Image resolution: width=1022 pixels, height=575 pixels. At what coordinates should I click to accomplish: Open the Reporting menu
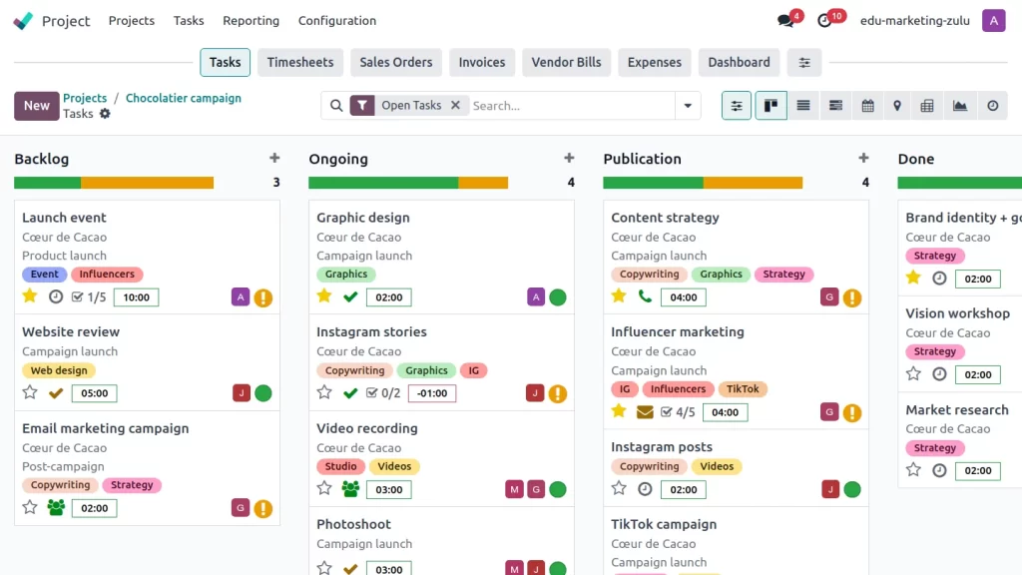pyautogui.click(x=251, y=21)
